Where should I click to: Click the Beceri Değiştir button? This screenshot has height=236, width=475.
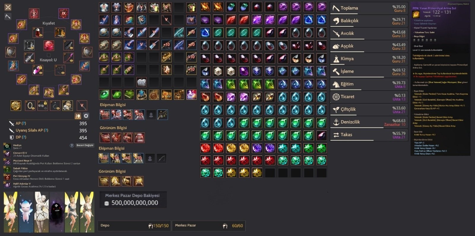tap(85, 145)
